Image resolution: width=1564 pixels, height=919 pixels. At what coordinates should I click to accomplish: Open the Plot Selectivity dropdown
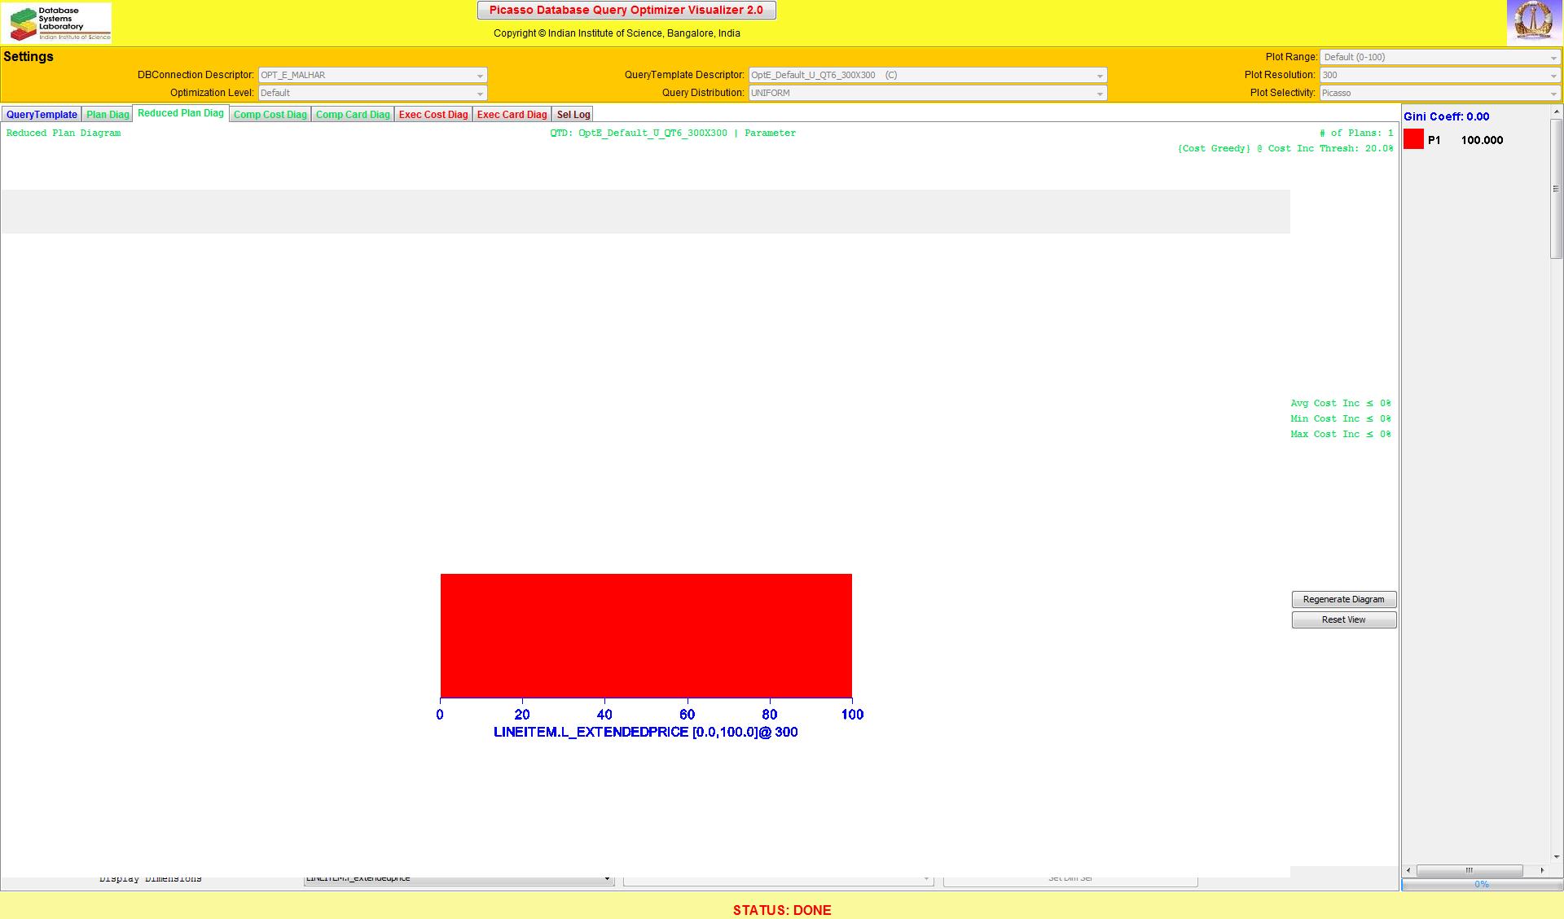tap(1553, 94)
